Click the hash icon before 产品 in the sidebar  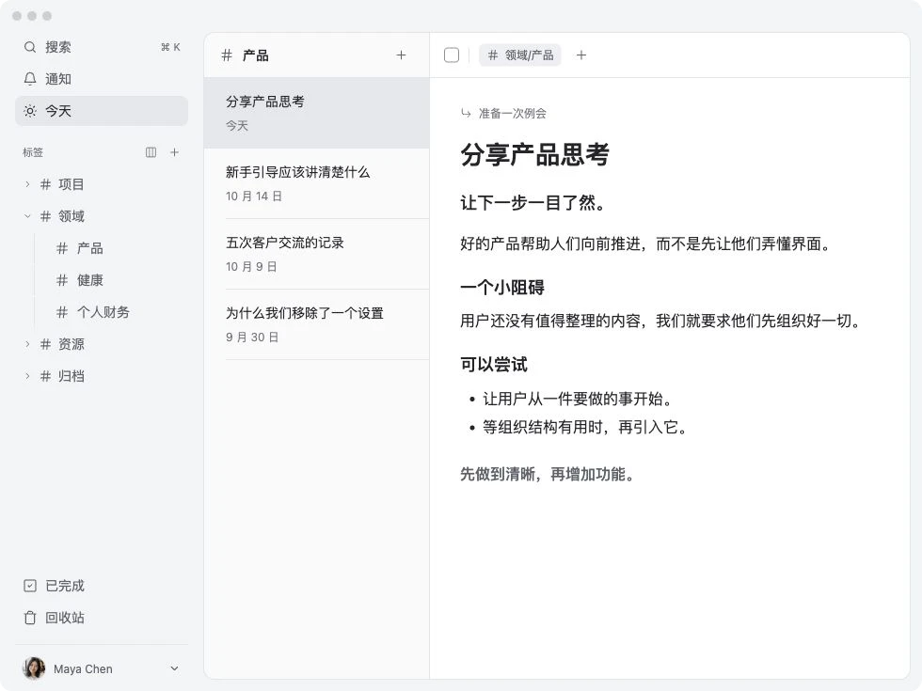coord(62,248)
